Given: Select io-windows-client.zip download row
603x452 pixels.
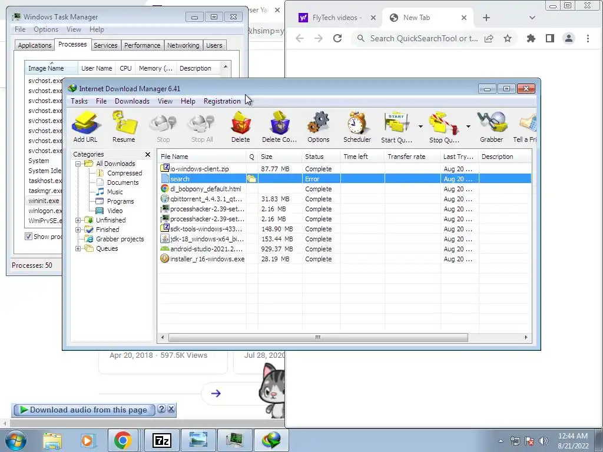Looking at the screenshot, I should point(344,169).
